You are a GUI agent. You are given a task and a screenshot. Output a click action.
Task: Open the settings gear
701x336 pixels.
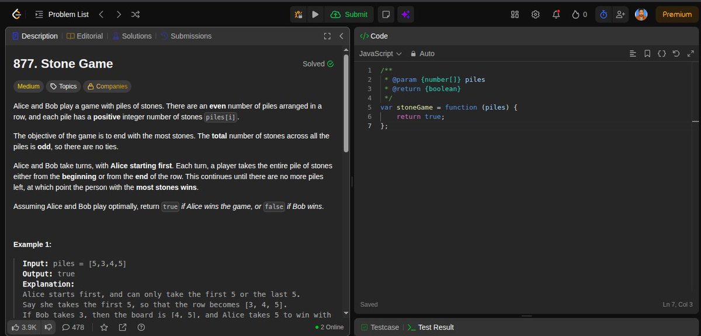[535, 14]
